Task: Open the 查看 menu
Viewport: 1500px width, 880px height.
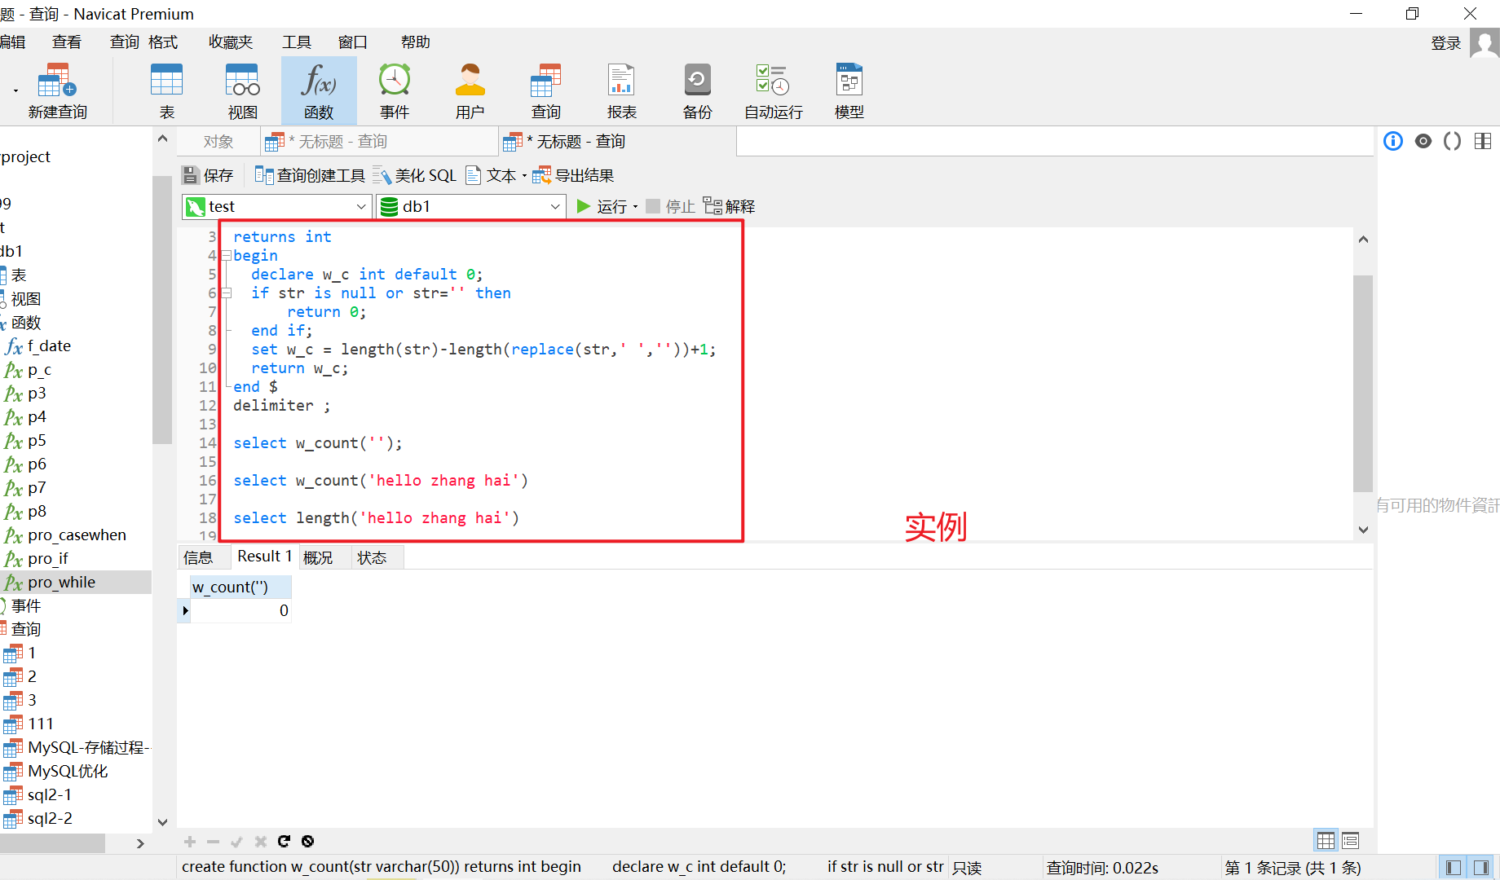Action: 67,42
